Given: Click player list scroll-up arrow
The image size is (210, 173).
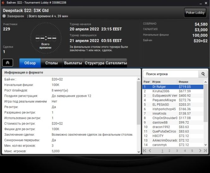Looking at the screenshot, I should pyautogui.click(x=206, y=82).
